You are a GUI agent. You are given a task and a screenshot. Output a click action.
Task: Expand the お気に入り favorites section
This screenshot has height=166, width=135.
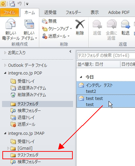pyautogui.click(x=5, y=53)
